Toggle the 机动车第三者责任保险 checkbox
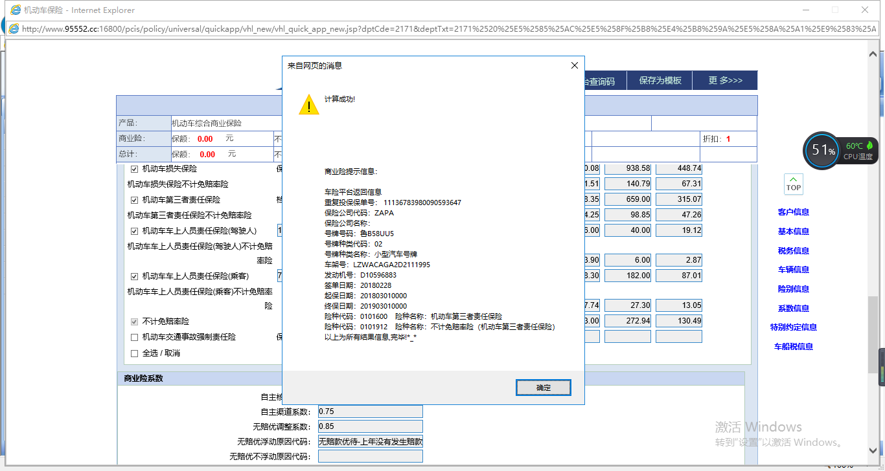 [135, 200]
